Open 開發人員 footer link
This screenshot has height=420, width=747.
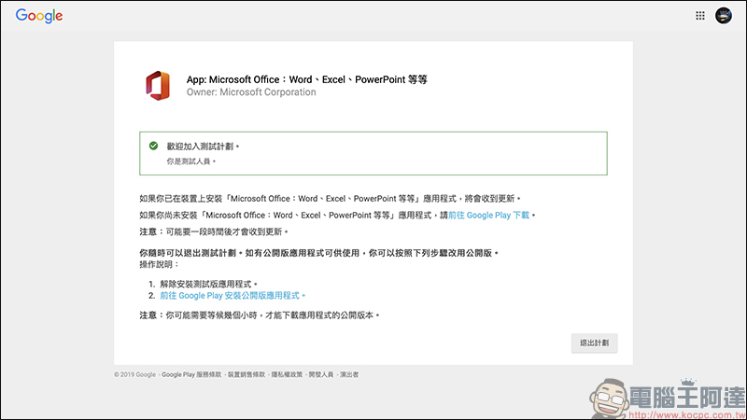click(321, 375)
